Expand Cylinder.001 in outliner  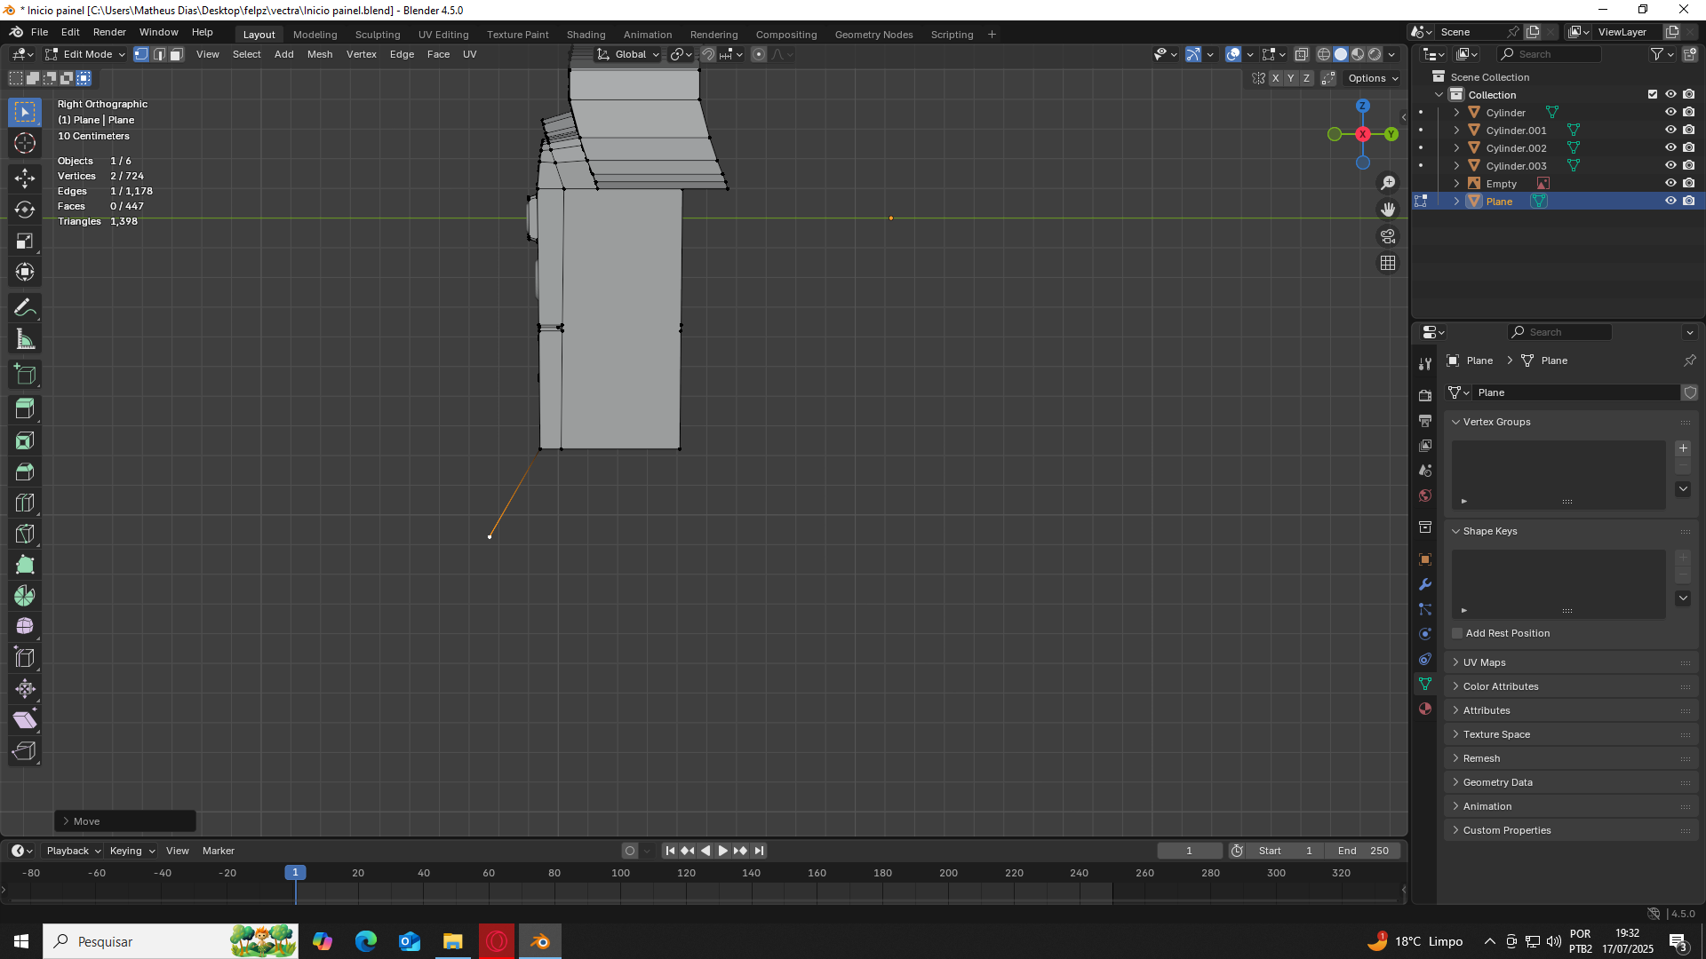1456,131
